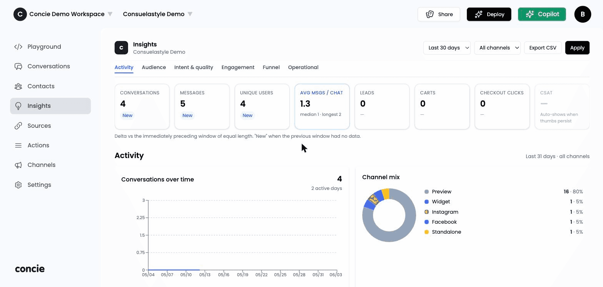
Task: Click the Deploy button
Action: [x=489, y=14]
